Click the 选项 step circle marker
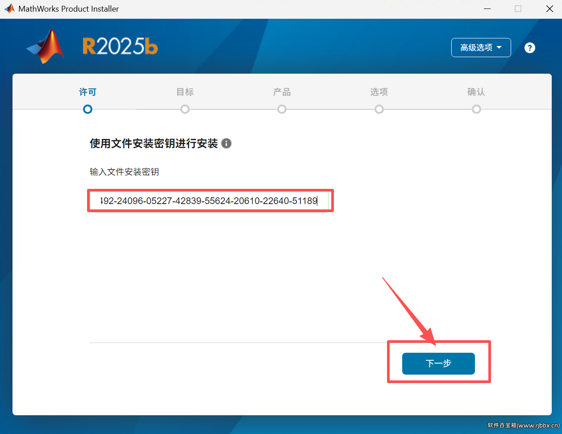562x434 pixels. (379, 109)
